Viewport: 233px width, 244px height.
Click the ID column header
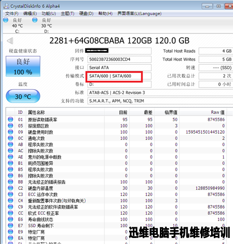[21, 112]
